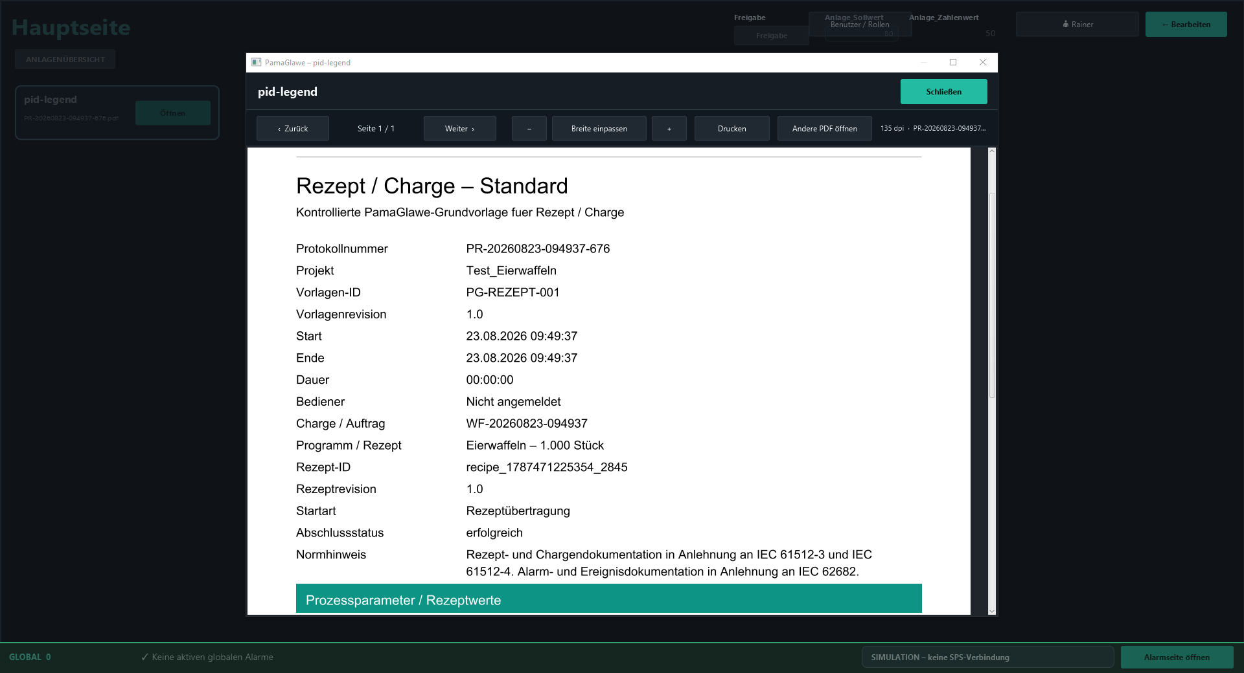Viewport: 1244px width, 673px height.
Task: Click the Rezeptübertragung start type value
Action: 518,511
